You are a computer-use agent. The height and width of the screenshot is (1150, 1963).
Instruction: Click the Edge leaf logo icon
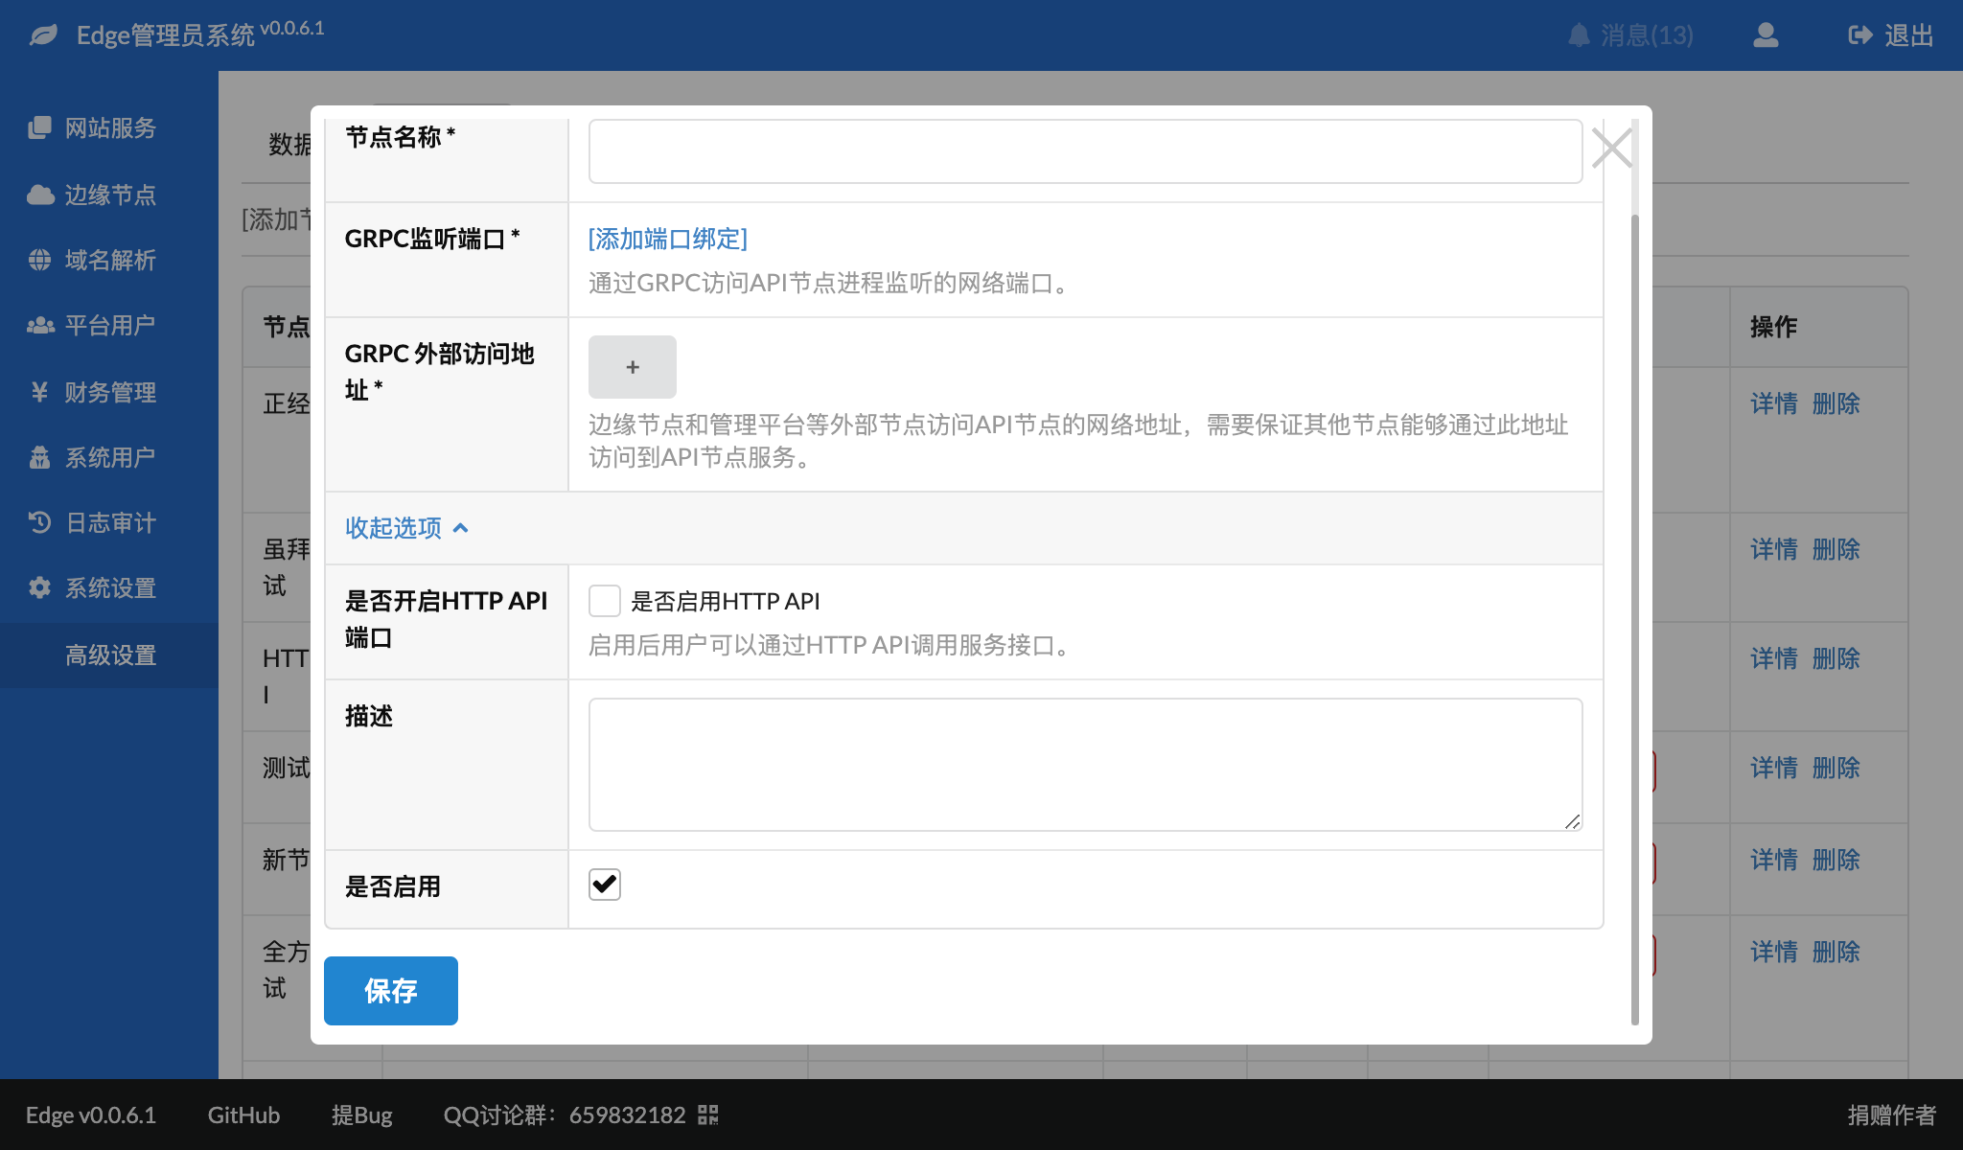pyautogui.click(x=43, y=35)
